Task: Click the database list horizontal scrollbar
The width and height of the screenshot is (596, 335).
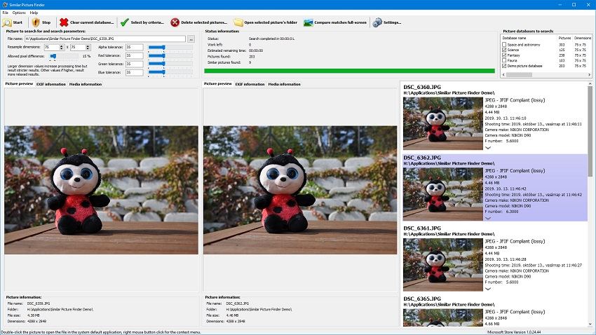Action: pyautogui.click(x=519, y=75)
